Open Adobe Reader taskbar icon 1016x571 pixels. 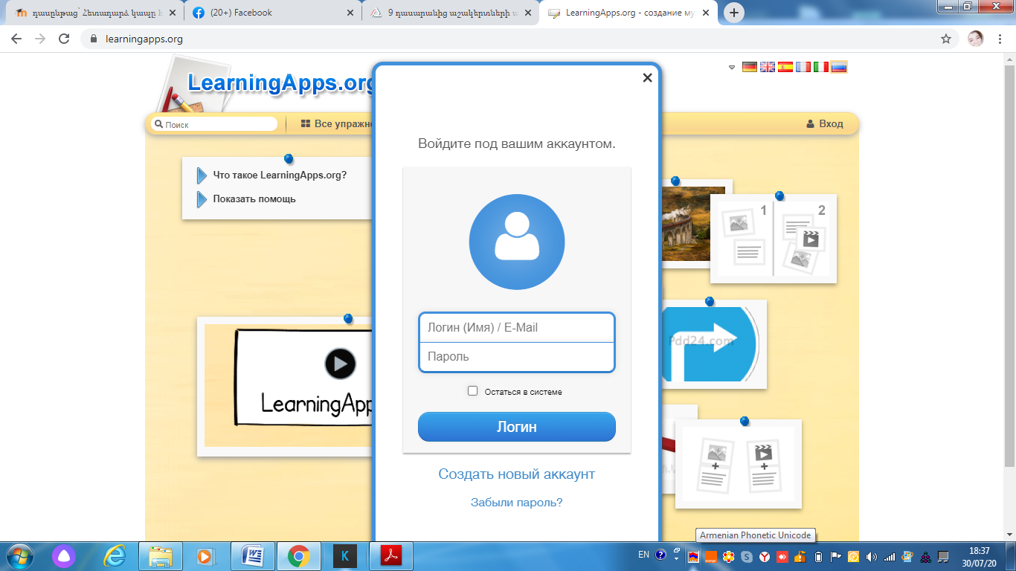[391, 556]
